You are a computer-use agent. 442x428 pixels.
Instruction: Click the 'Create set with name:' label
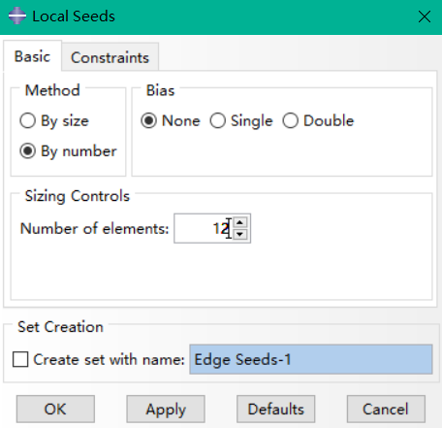109,359
